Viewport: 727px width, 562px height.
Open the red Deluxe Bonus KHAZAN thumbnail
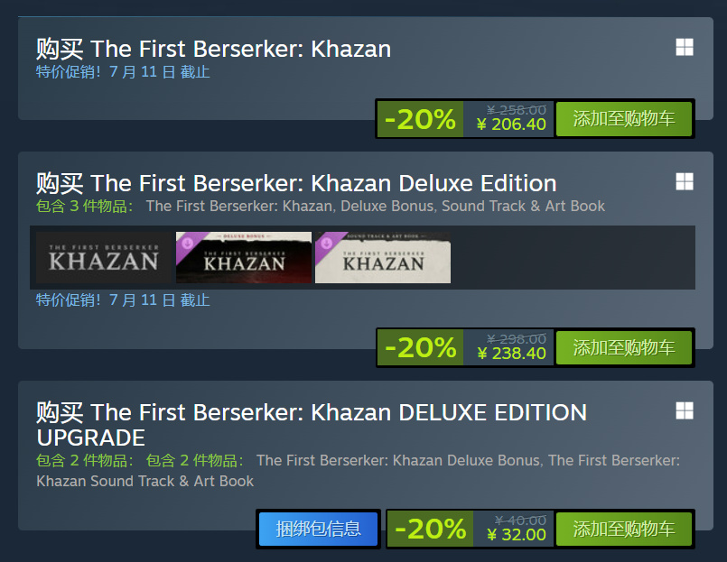coord(244,257)
